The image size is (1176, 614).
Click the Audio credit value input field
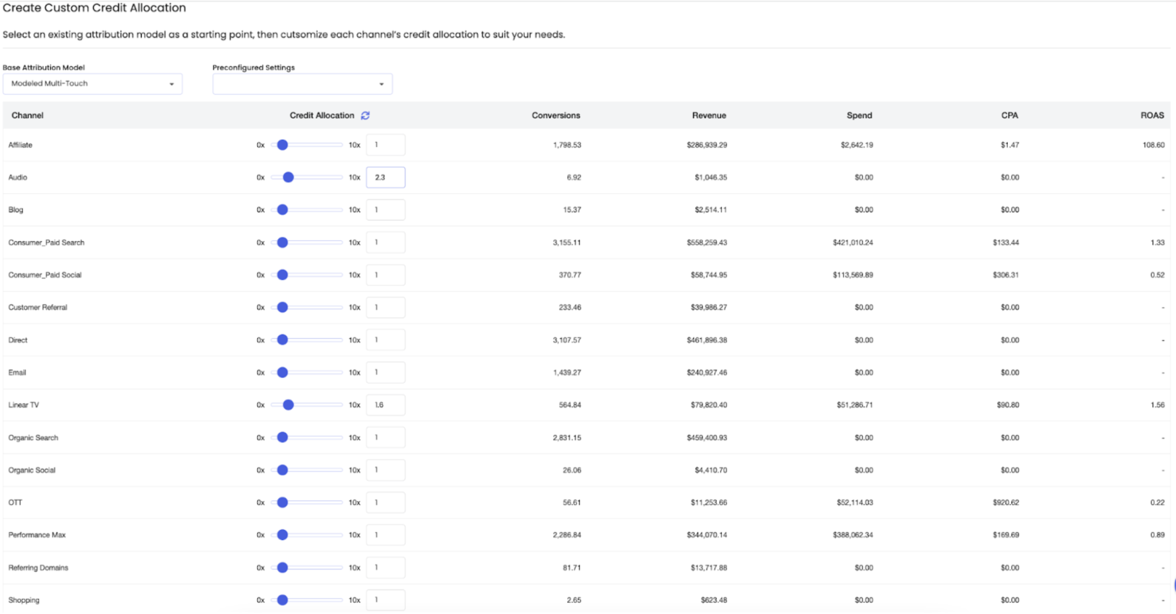(x=385, y=177)
